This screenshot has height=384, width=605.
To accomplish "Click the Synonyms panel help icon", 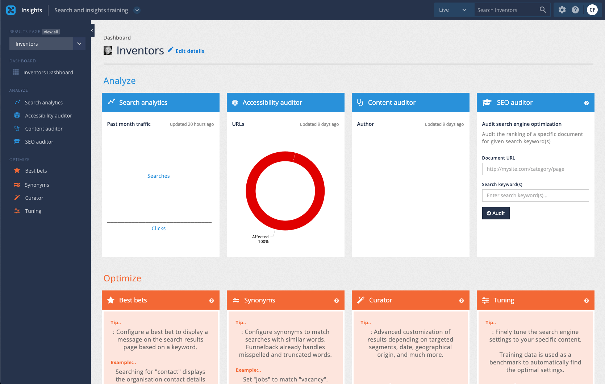I will pos(336,301).
